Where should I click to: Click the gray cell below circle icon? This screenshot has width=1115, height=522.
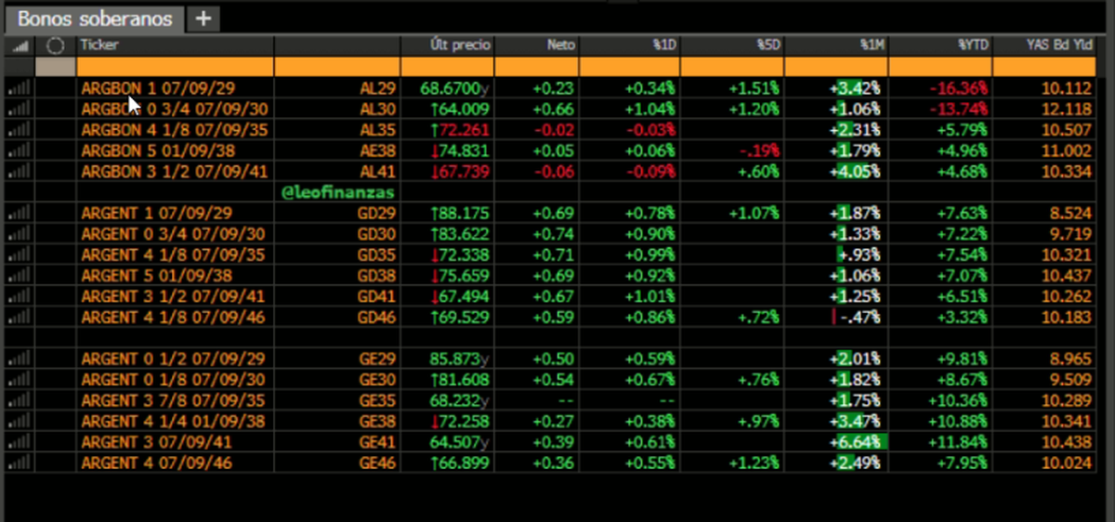point(55,66)
